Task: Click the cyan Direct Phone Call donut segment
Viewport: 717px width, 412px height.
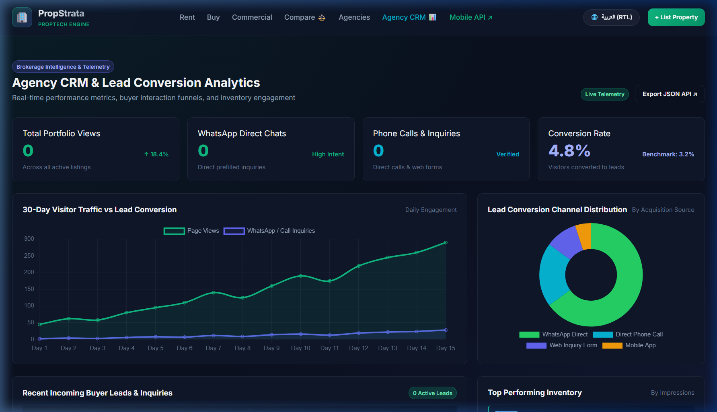Action: 553,275
